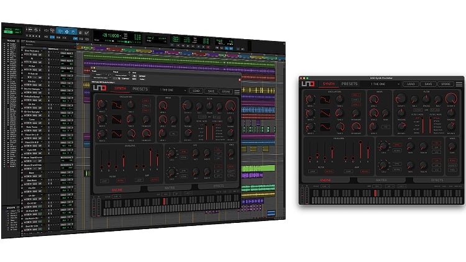
Task: Click the GLIDE knob in the standalone Voice panel
Action: [452, 147]
